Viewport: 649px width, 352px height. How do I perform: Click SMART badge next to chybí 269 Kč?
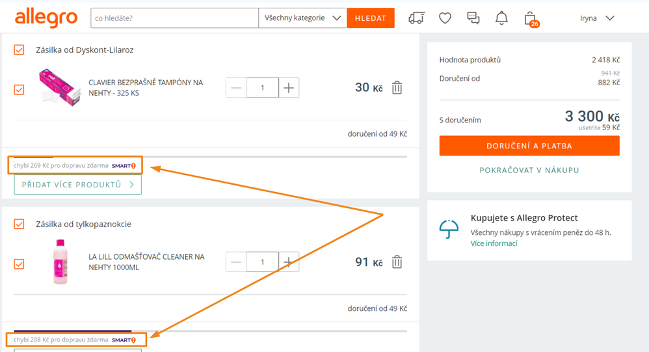tap(124, 166)
